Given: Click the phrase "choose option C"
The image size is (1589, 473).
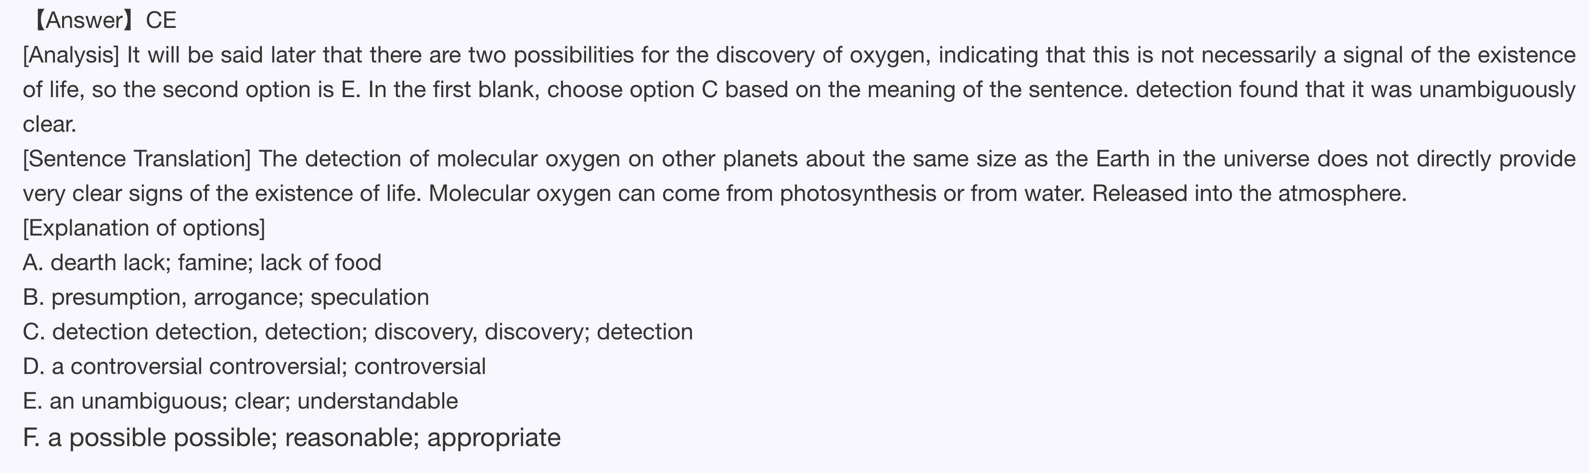Looking at the screenshot, I should pos(632,90).
